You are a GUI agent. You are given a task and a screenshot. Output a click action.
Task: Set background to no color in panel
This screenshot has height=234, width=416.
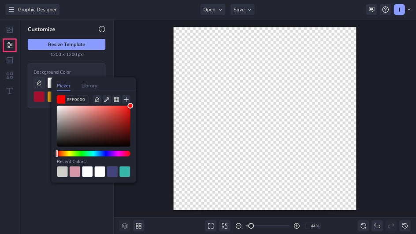pos(39,83)
